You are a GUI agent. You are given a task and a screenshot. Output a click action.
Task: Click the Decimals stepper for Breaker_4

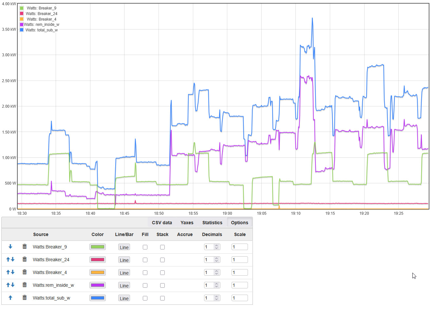[216, 272]
